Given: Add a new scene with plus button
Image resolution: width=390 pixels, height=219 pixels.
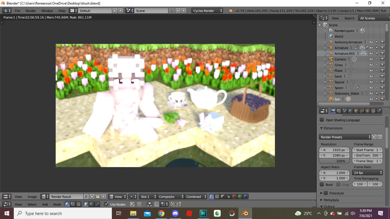Looking at the screenshot, I should tap(178, 11).
